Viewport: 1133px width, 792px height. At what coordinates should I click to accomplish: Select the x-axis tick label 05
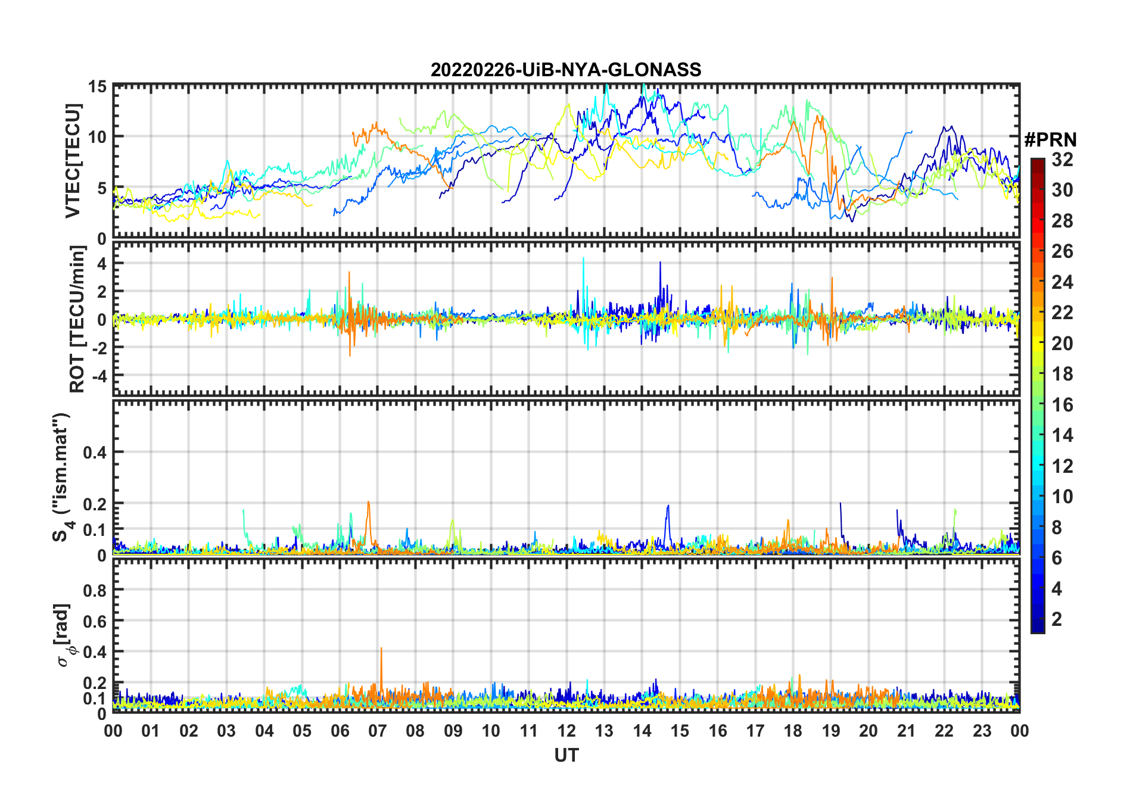point(302,731)
